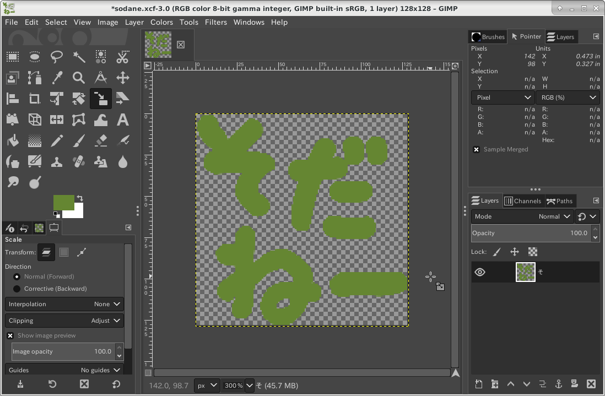Screen dimensions: 605x396
Task: Open the Filters menu
Action: (x=215, y=23)
